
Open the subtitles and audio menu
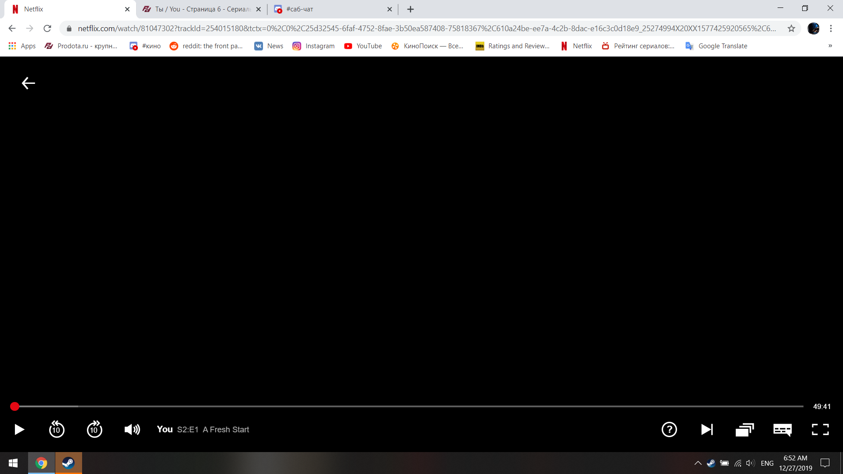pyautogui.click(x=782, y=430)
